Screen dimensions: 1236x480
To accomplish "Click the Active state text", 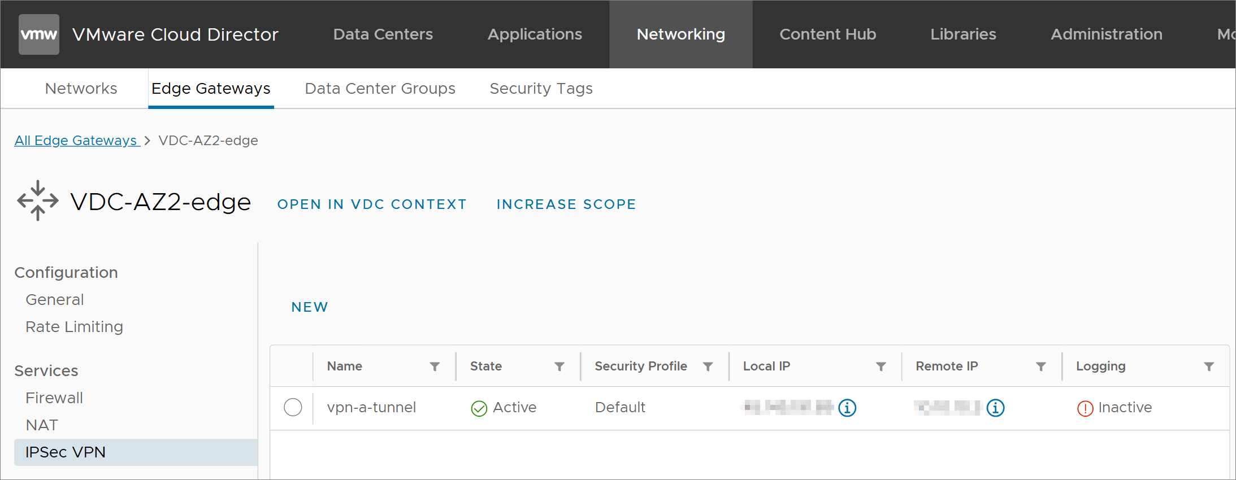I will pyautogui.click(x=515, y=408).
